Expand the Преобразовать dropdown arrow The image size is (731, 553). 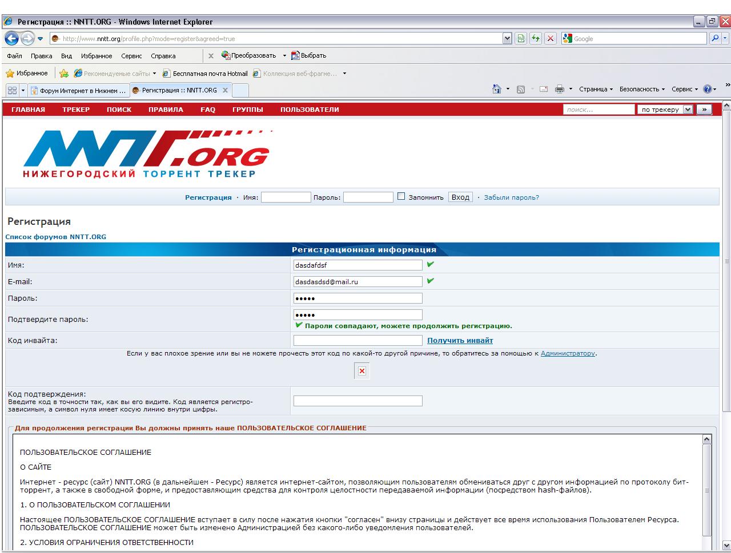point(284,55)
